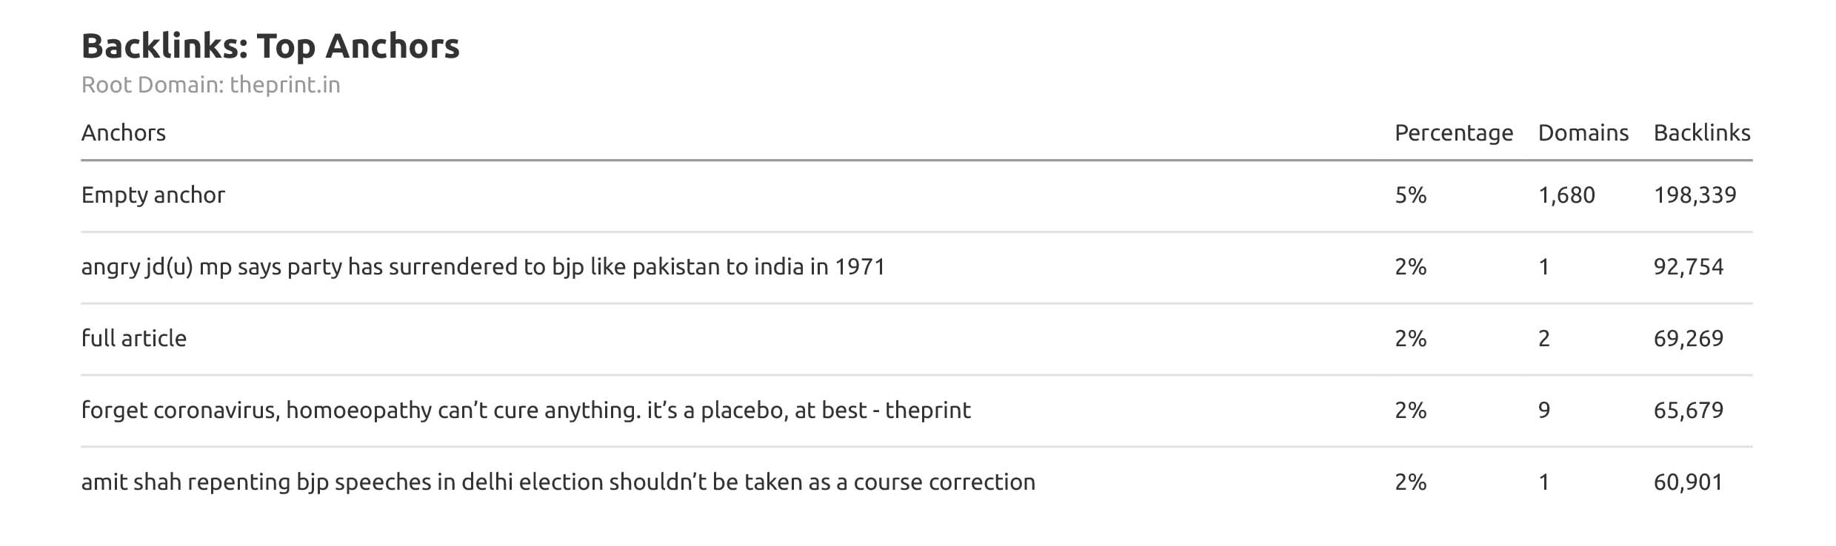Select the Empty anchor row label
Viewport: 1836px width, 546px height.
point(153,195)
